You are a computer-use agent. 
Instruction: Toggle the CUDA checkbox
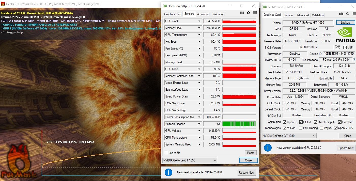point(301,122)
